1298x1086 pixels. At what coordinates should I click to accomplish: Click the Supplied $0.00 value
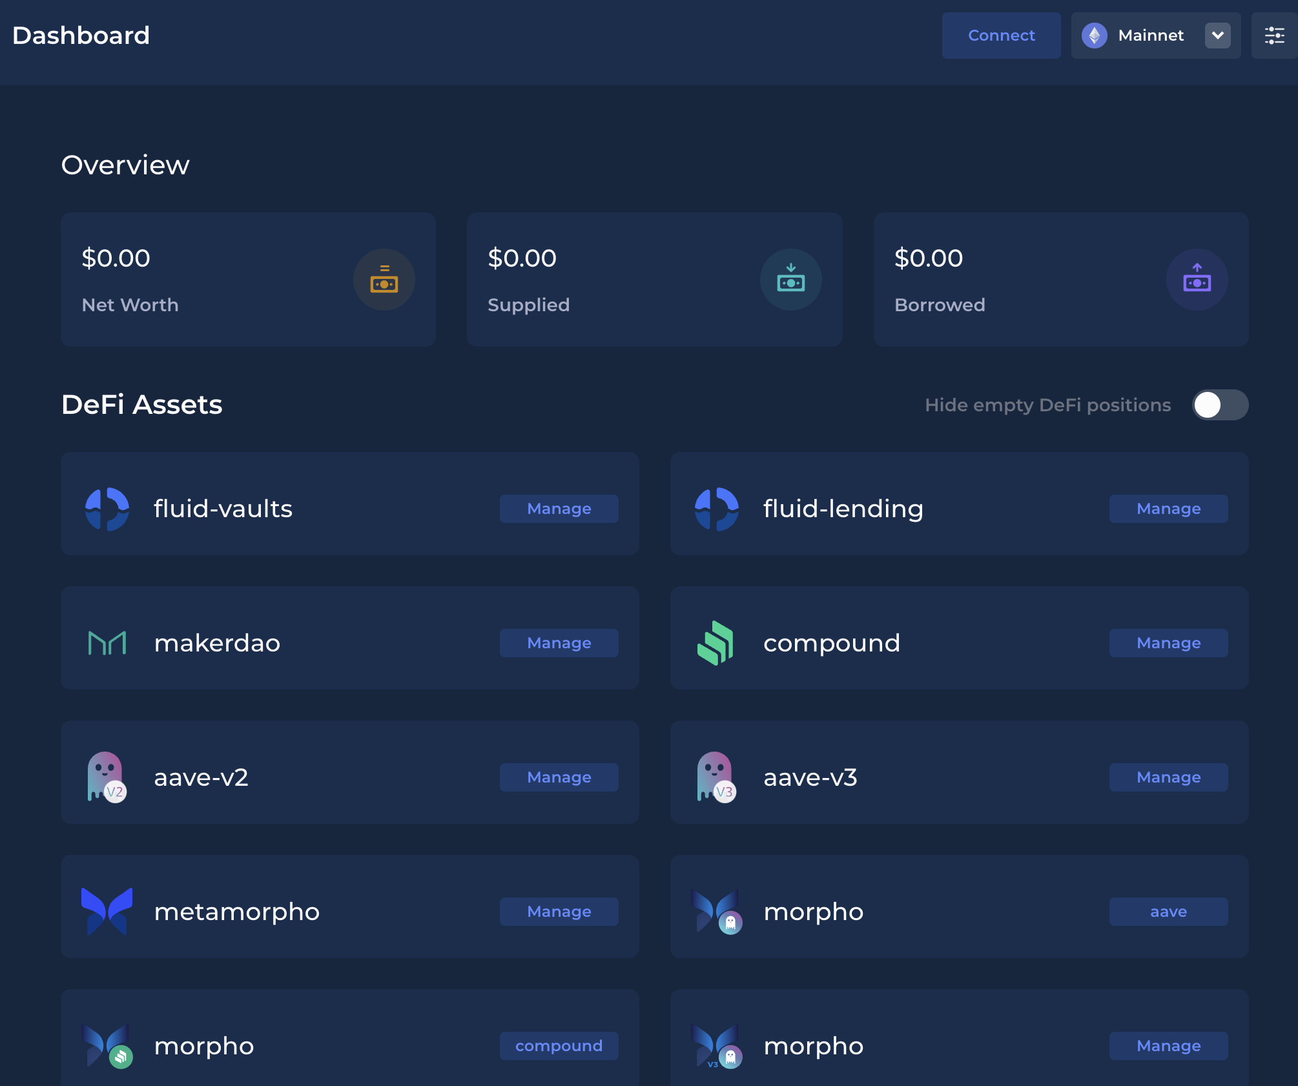[x=522, y=258]
